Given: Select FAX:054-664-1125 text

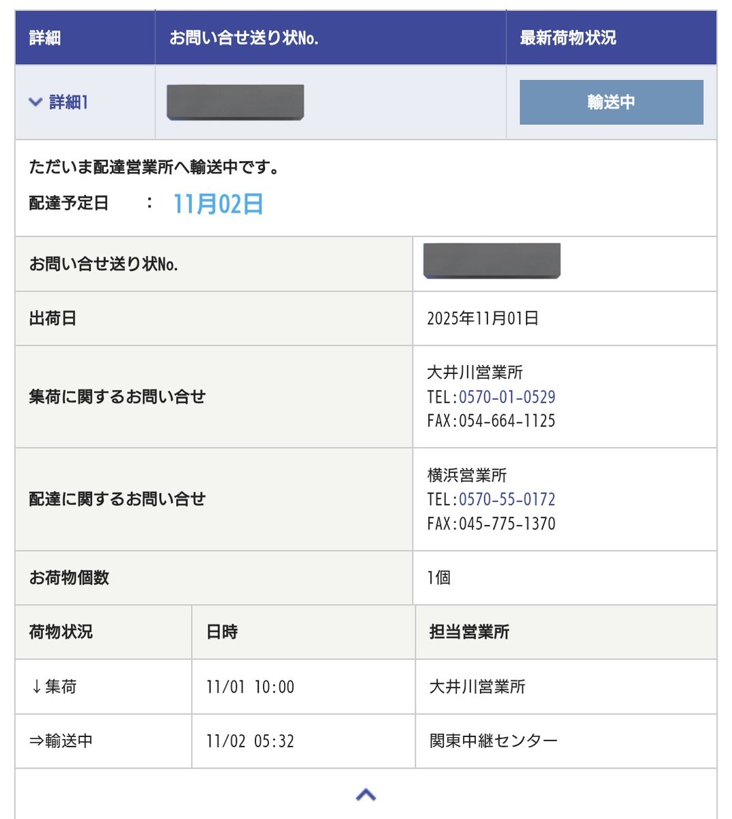Looking at the screenshot, I should point(491,421).
